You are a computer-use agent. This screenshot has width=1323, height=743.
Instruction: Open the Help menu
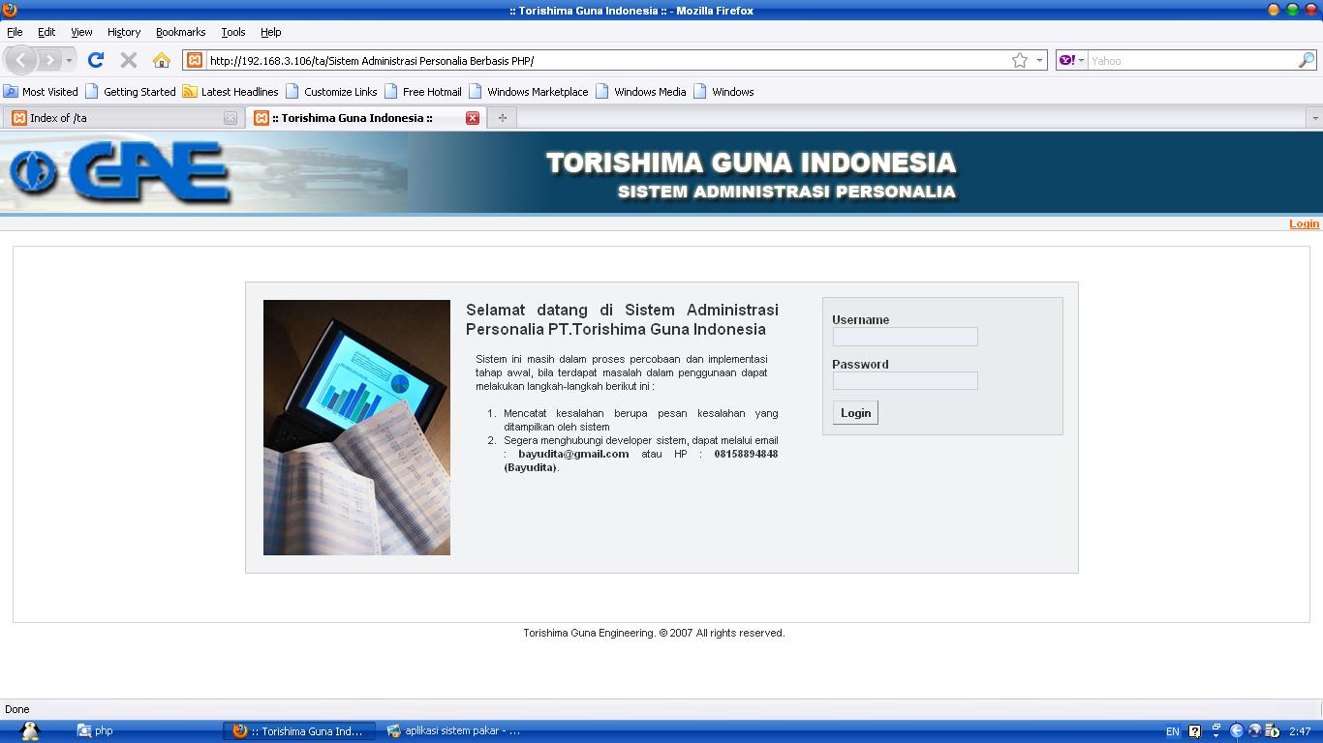coord(270,32)
